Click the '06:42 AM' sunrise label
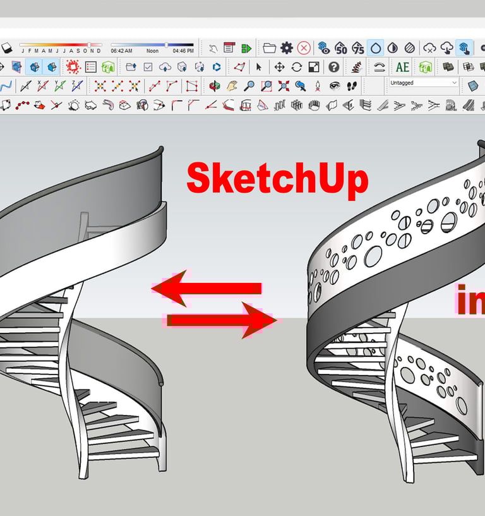This screenshot has height=516, width=485. pos(121,51)
